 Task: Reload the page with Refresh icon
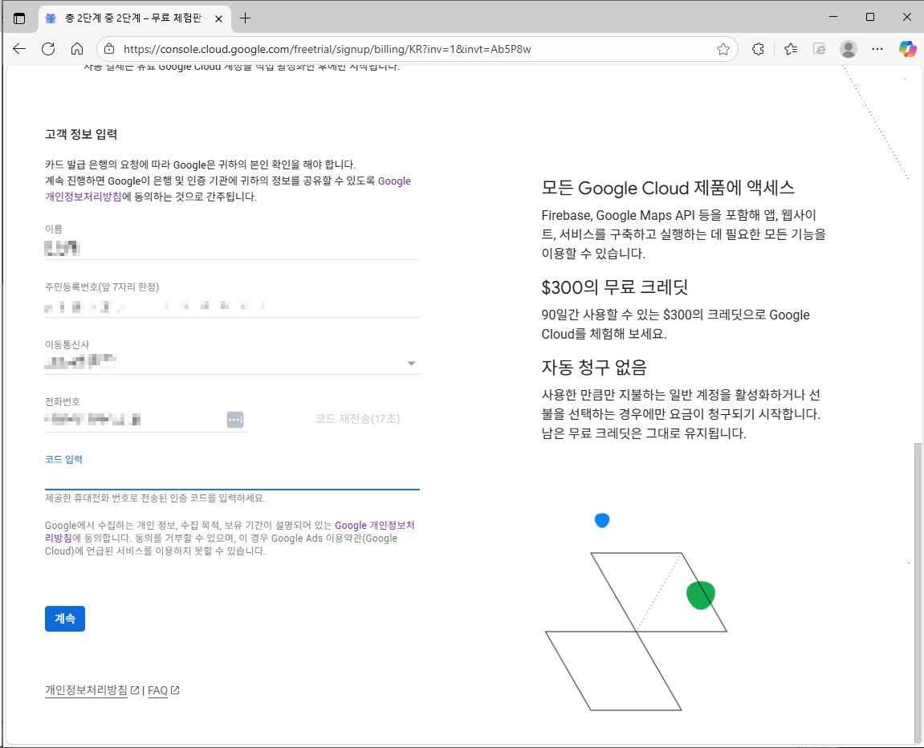[48, 49]
